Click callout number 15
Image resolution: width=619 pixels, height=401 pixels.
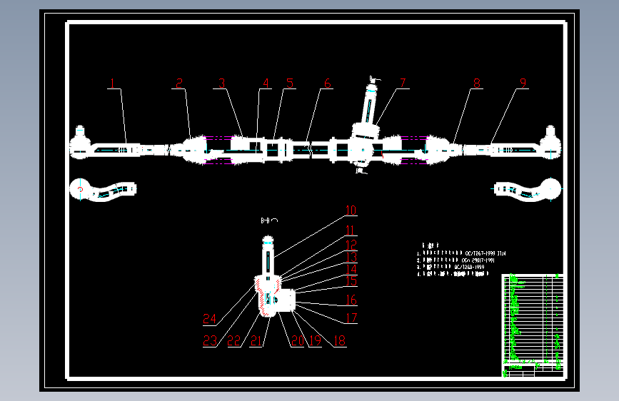pos(351,281)
